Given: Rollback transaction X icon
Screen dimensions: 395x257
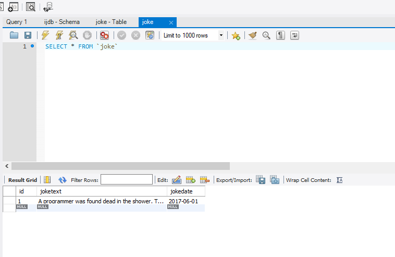Looking at the screenshot, I should (x=136, y=35).
